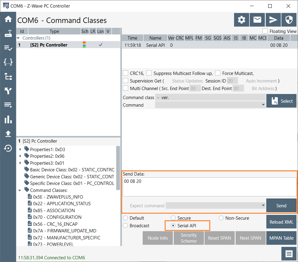The image size is (298, 262).
Task: Click the Data column header
Action: pos(278,38)
